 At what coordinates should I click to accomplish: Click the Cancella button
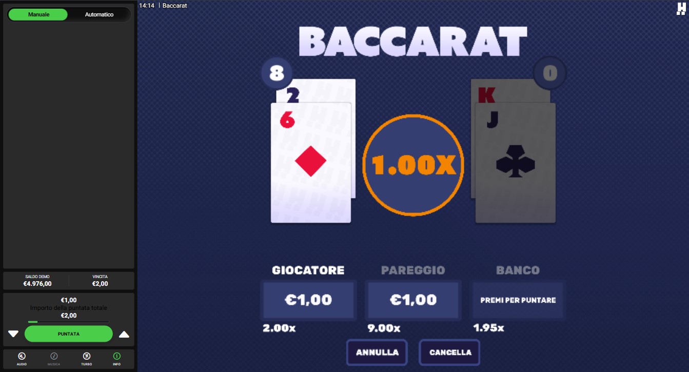click(450, 353)
